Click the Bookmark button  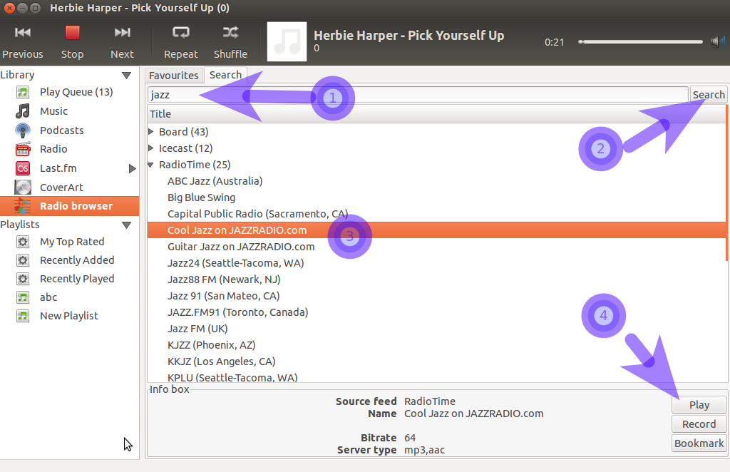699,443
